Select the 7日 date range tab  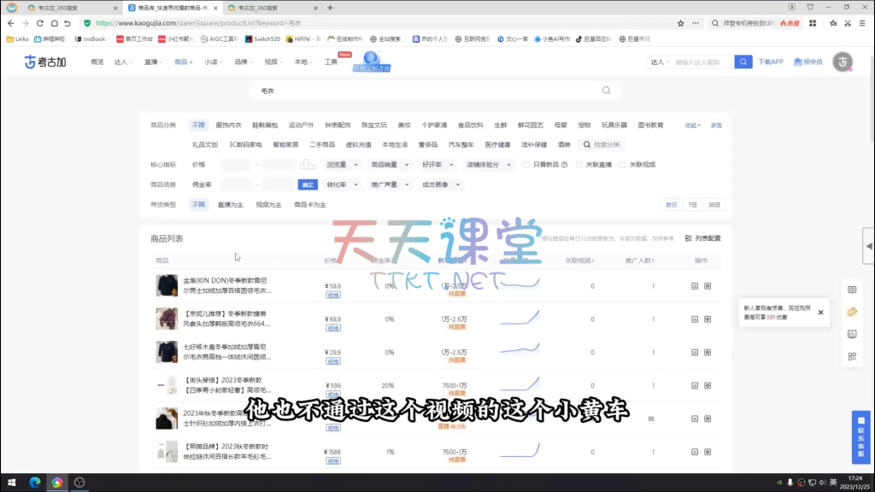692,205
